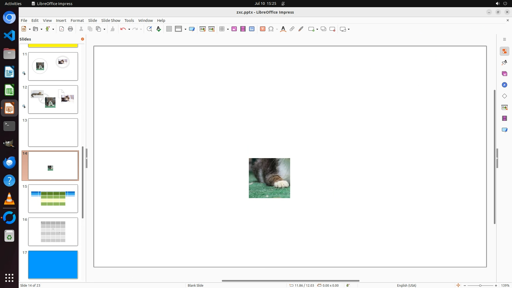Toggle Show Draw Functions icon
The height and width of the screenshot is (288, 512).
(301, 29)
